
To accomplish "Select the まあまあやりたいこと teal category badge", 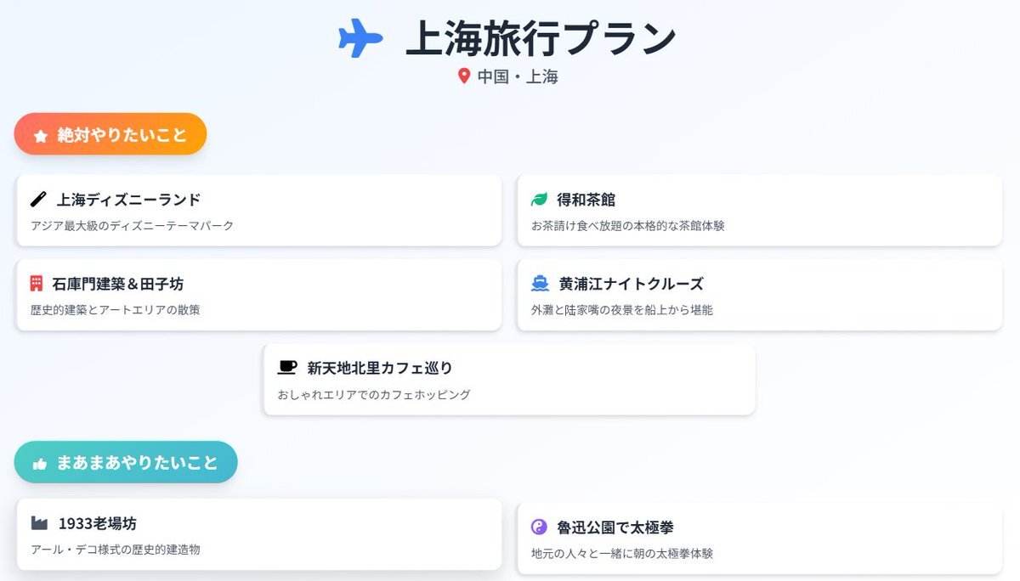I will pos(126,462).
